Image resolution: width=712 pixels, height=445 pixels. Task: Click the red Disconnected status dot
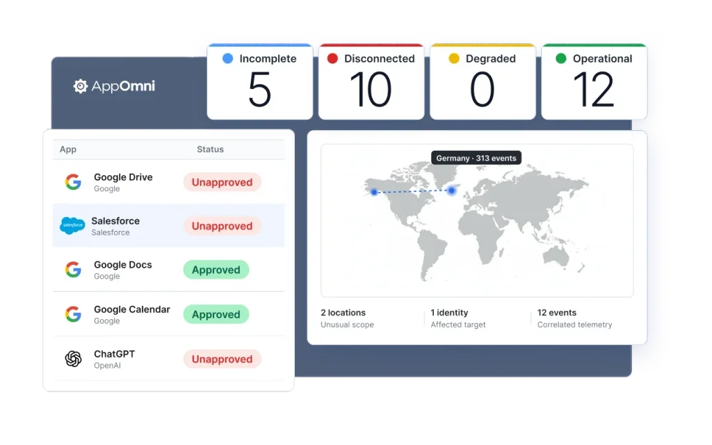click(333, 58)
